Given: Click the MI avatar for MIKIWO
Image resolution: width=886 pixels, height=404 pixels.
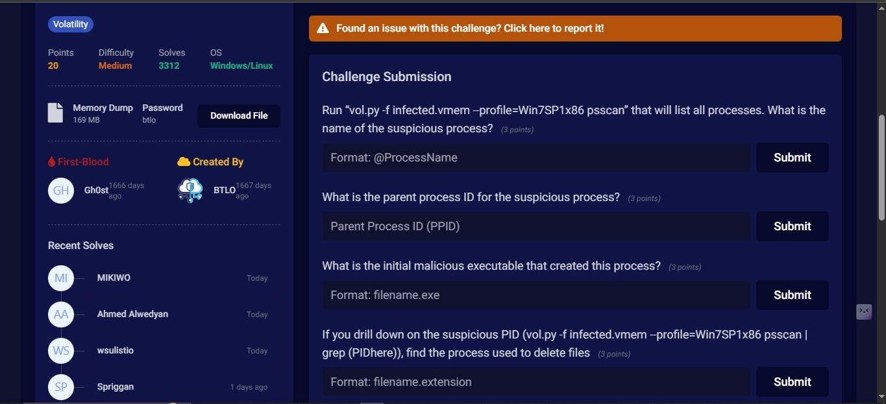Looking at the screenshot, I should [61, 278].
